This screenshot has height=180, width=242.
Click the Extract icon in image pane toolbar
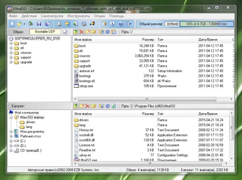[102, 32]
